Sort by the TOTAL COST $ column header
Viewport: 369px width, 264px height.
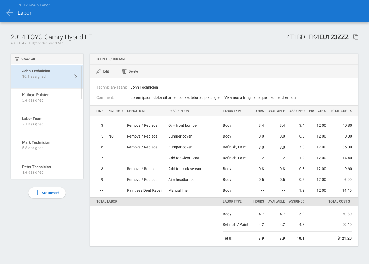341,111
